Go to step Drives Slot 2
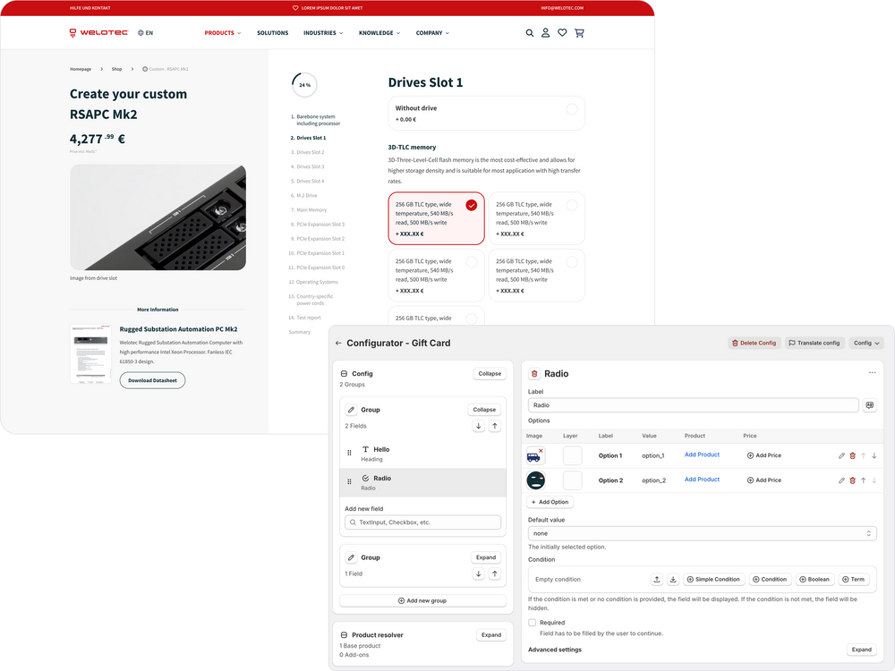This screenshot has height=671, width=895. click(307, 152)
